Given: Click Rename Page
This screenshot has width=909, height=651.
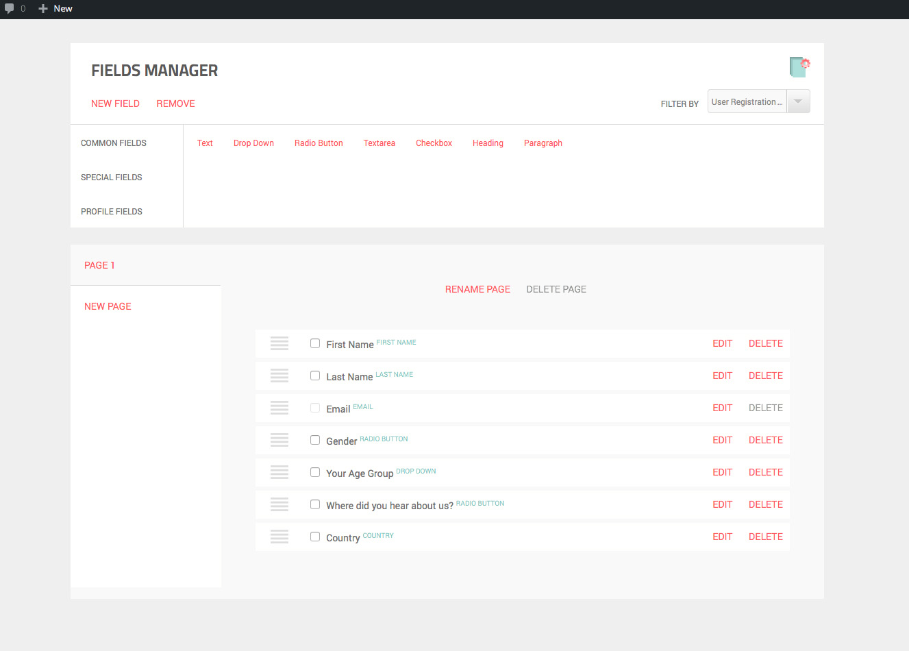Looking at the screenshot, I should coord(477,288).
